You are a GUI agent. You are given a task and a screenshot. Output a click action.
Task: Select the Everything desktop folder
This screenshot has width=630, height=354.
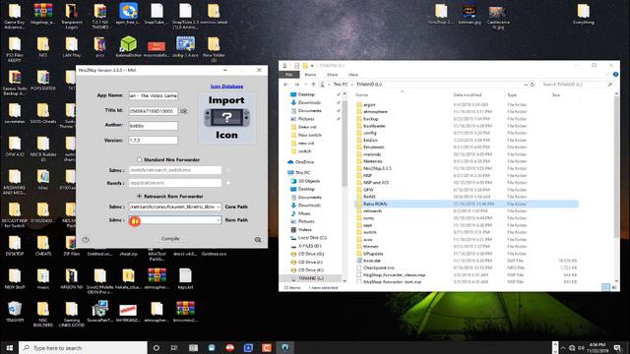pyautogui.click(x=584, y=15)
